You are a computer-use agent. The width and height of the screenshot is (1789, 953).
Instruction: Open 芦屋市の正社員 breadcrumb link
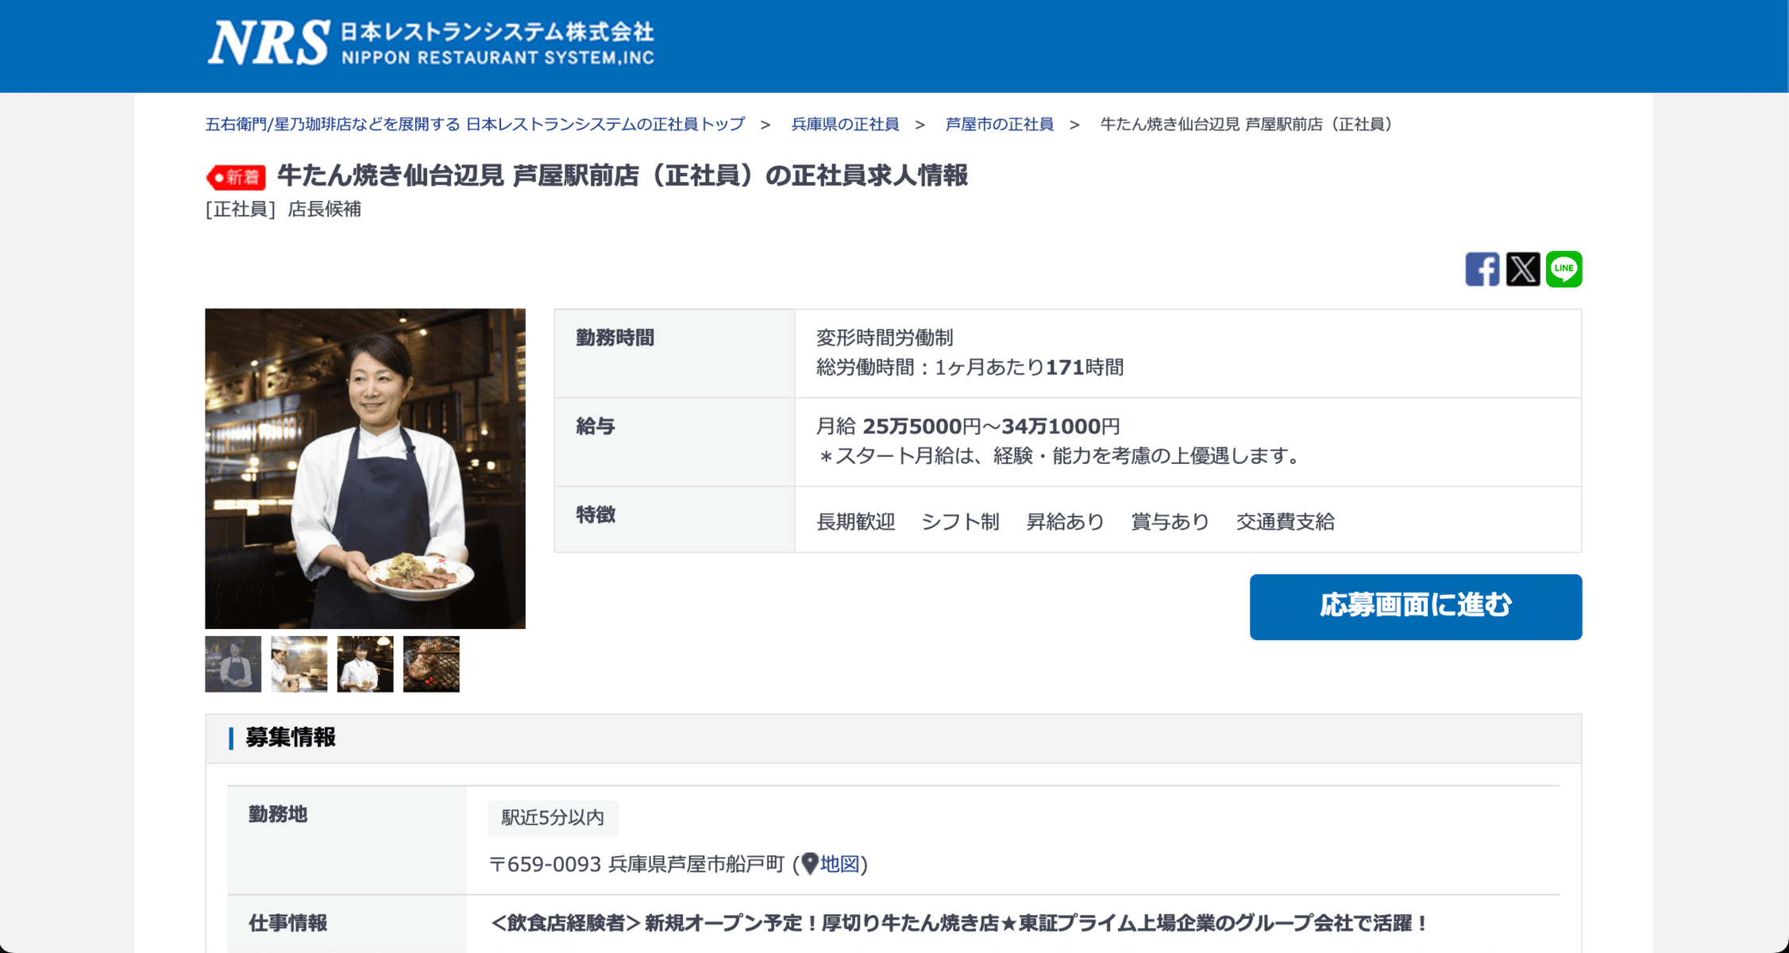999,124
